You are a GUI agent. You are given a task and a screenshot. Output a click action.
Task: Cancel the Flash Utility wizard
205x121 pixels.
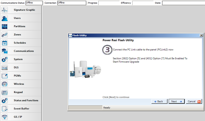click(194, 101)
